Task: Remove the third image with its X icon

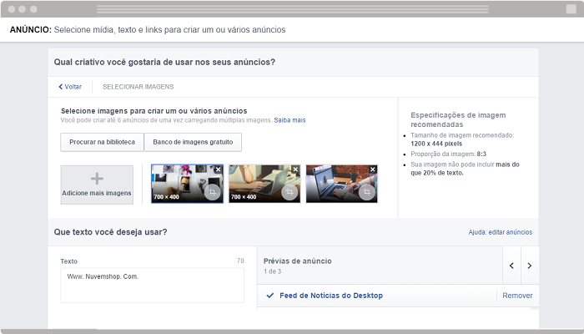Action: tap(372, 170)
